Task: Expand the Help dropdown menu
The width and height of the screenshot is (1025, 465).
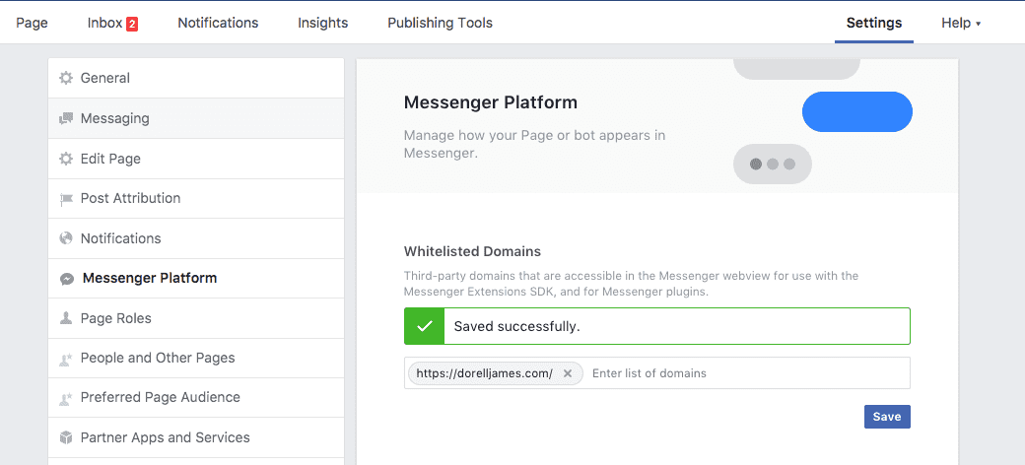Action: 961,23
